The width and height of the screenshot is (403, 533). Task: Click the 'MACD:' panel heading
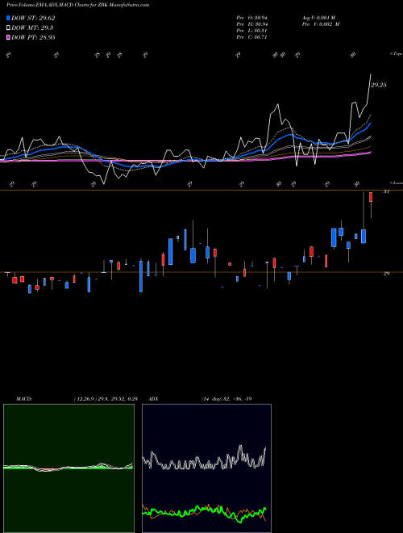[23, 399]
